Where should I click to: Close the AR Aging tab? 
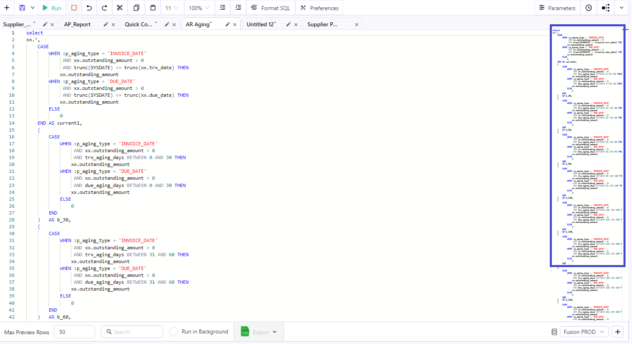235,25
